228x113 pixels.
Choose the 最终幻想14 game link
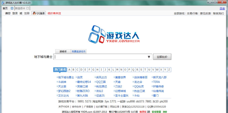pyautogui.click(x=84, y=82)
